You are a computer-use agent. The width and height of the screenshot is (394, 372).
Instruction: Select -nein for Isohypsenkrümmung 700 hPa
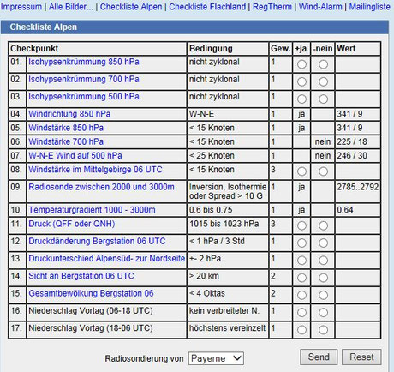point(323,81)
